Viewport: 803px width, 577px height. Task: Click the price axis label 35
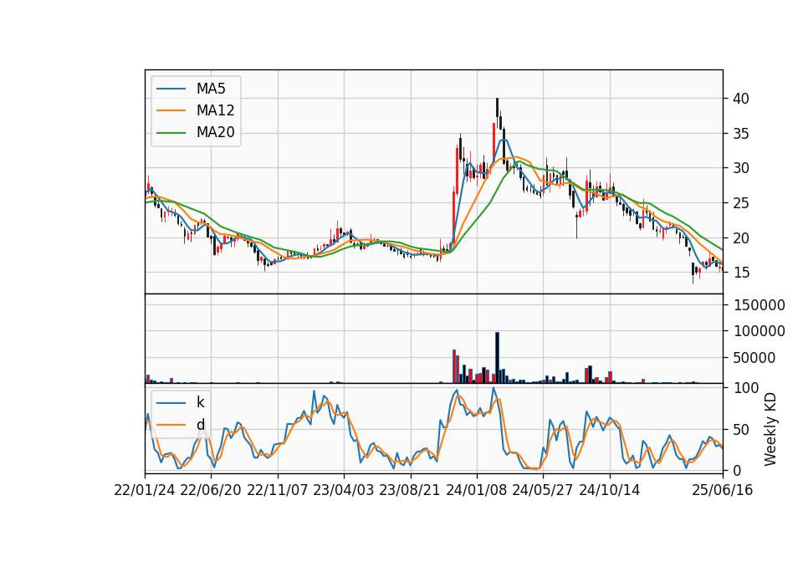point(741,134)
